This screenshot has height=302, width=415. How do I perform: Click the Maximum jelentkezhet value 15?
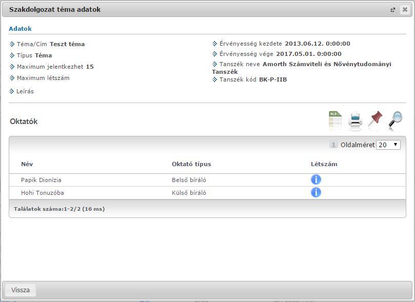click(90, 67)
